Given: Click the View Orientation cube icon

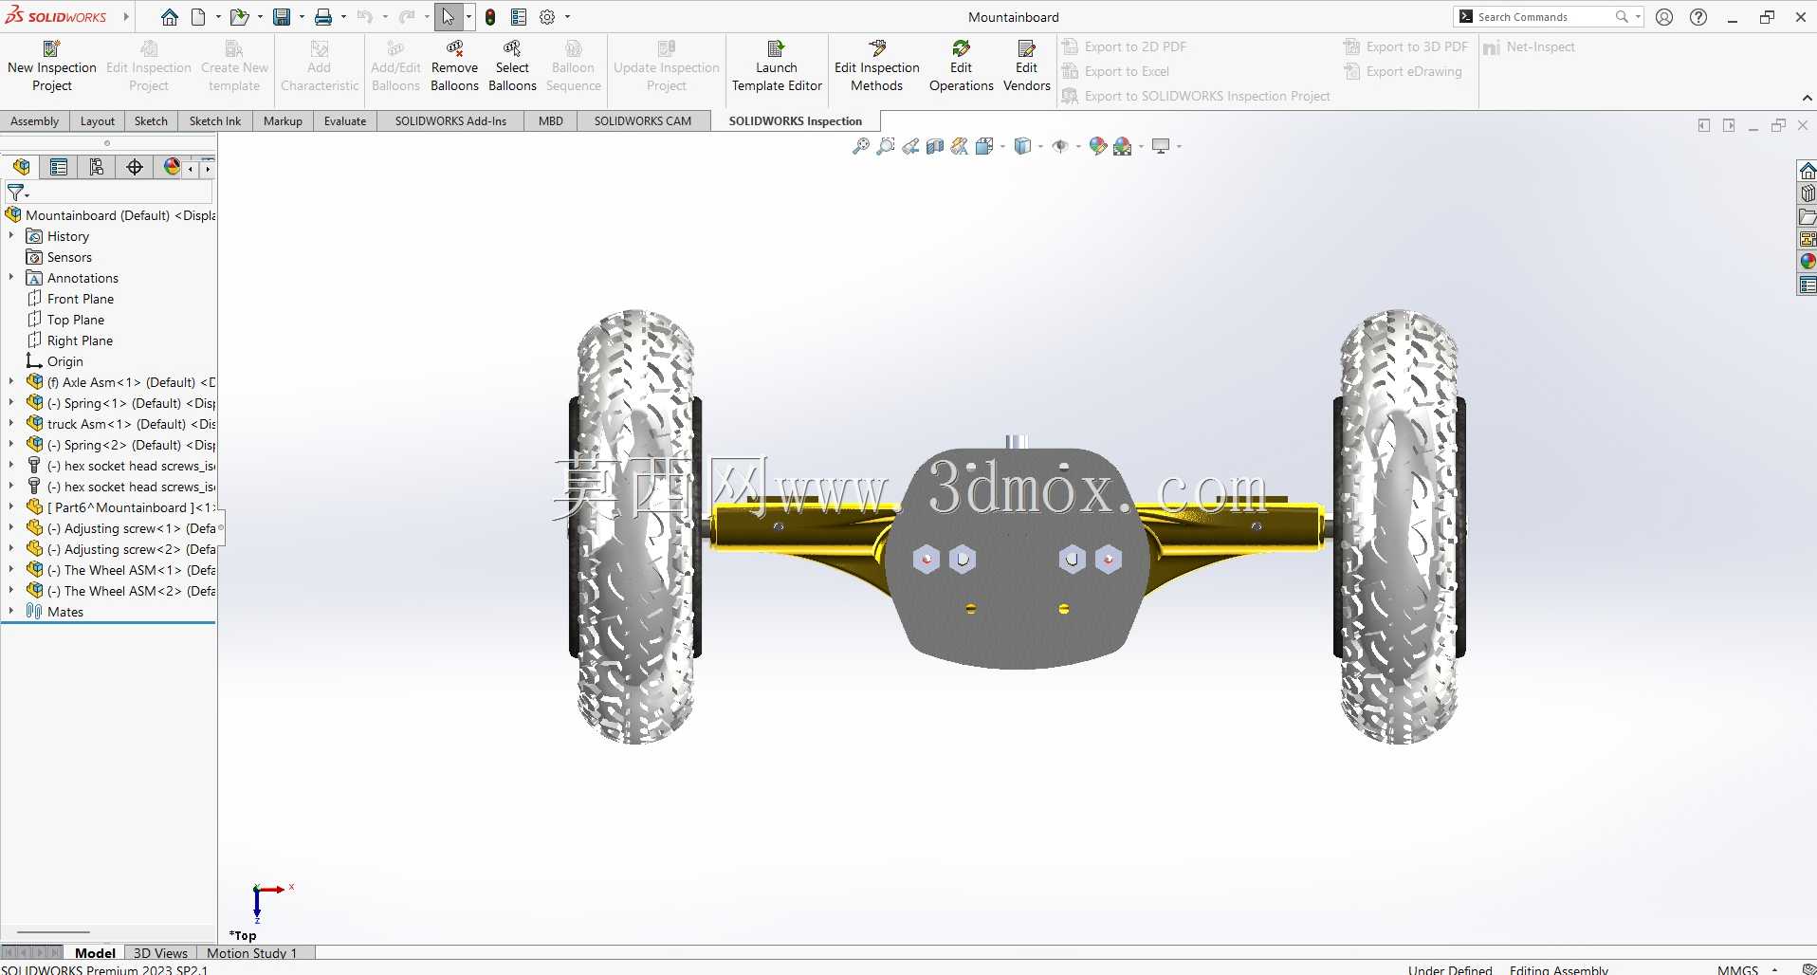Looking at the screenshot, I should coord(985,146).
